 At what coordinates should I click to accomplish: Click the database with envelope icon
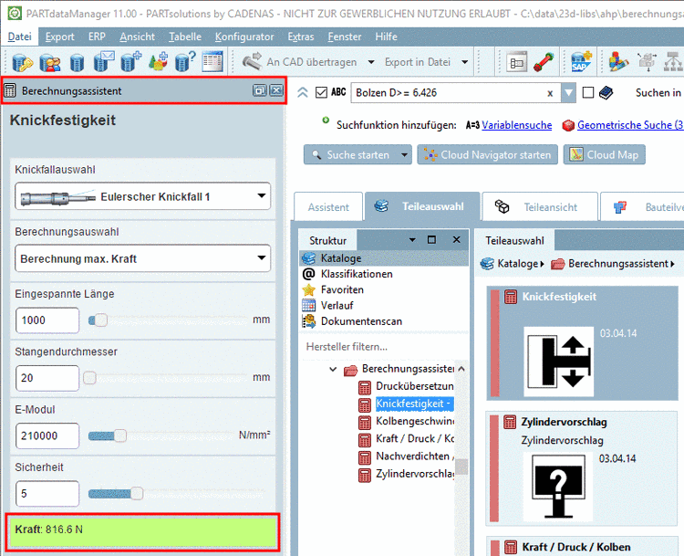tap(104, 61)
